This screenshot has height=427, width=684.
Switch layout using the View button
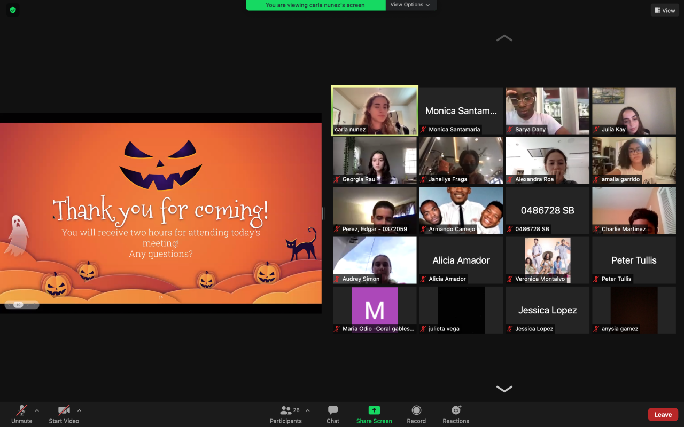point(665,10)
